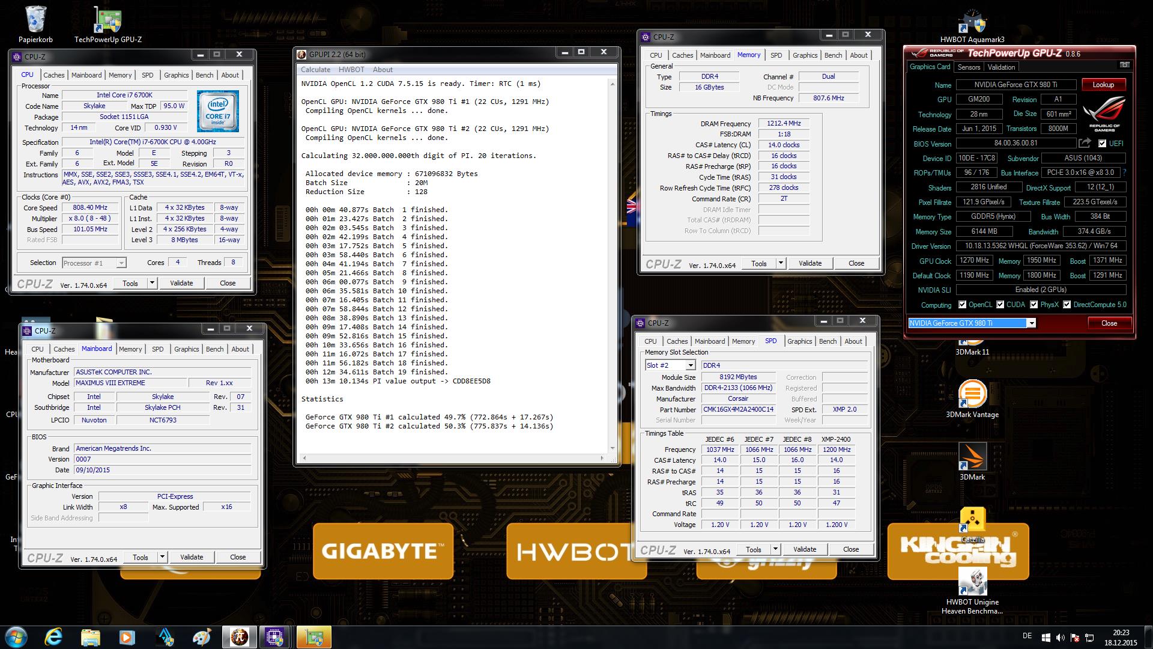Toggle the UEFI checkbox in GPU-Z
Viewport: 1153px width, 649px height.
coord(1102,144)
